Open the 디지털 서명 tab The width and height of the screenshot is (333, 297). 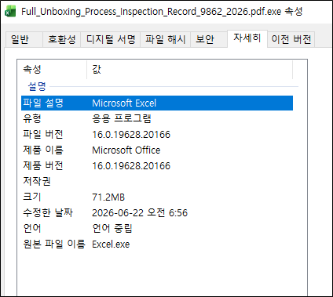pyautogui.click(x=111, y=39)
